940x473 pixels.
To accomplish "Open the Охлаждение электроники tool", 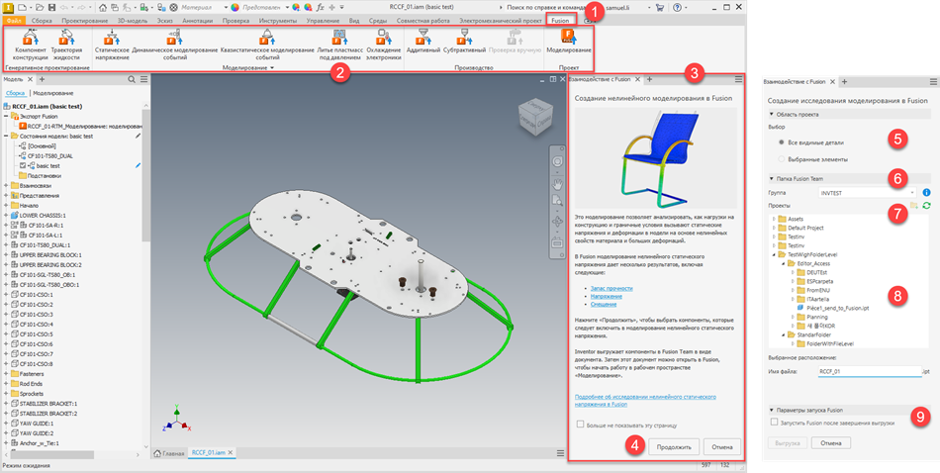I will [383, 46].
